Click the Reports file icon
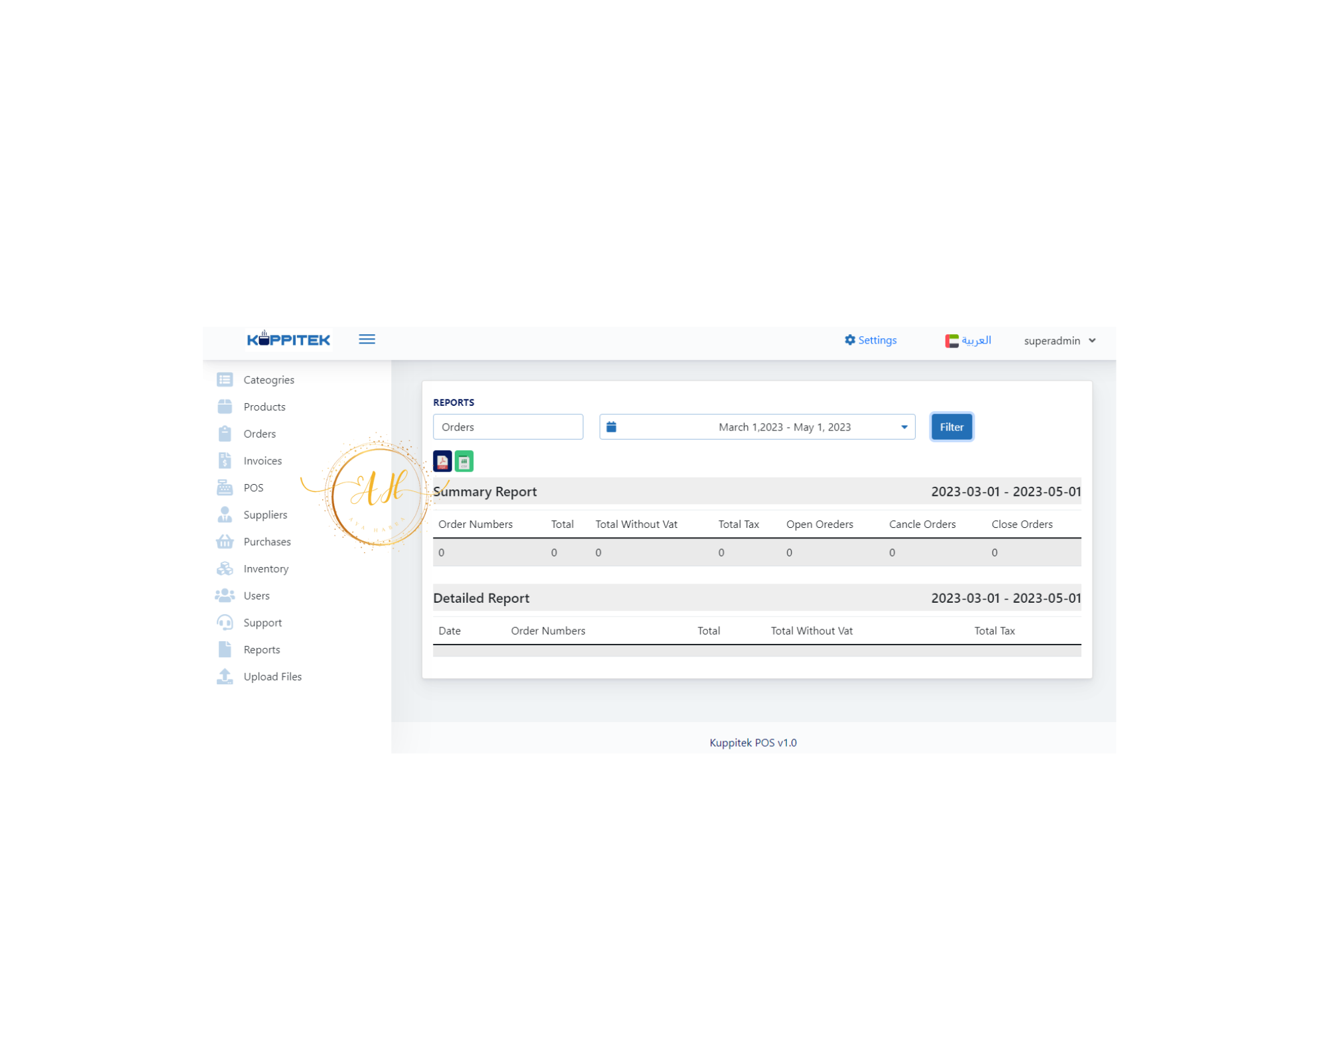The width and height of the screenshot is (1326, 1061). click(x=225, y=650)
